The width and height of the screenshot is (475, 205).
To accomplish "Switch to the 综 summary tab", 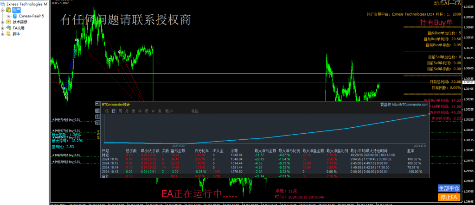I will click(107, 111).
